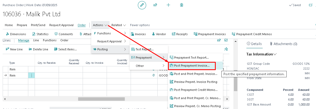
Task: Open the row options three-dot menu
Action: [31, 75]
